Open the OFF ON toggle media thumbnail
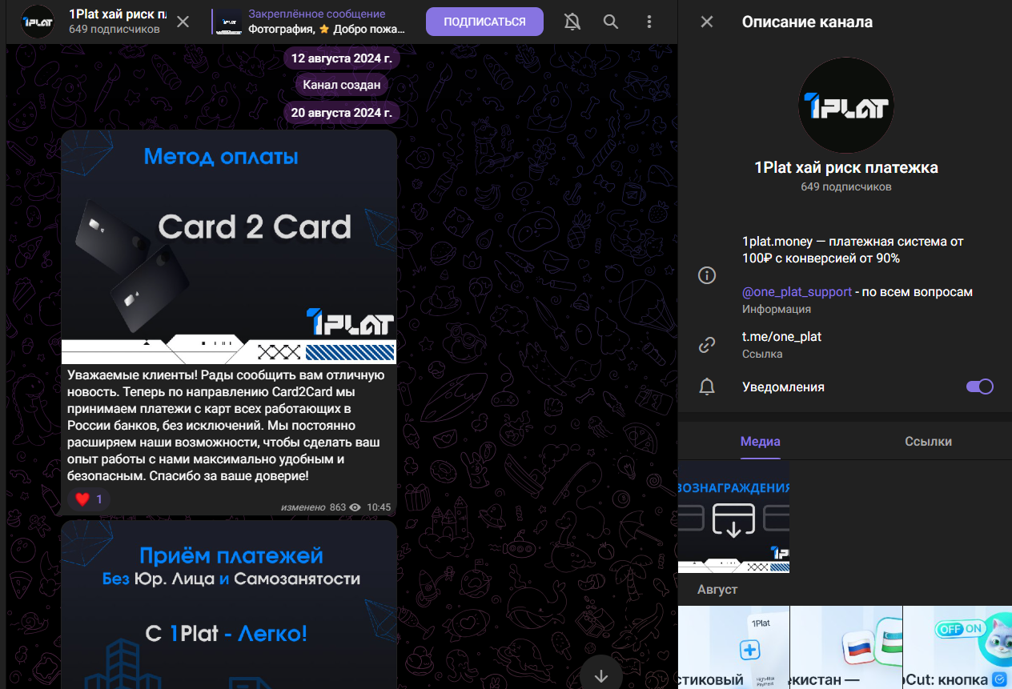The height and width of the screenshot is (689, 1012). point(958,647)
